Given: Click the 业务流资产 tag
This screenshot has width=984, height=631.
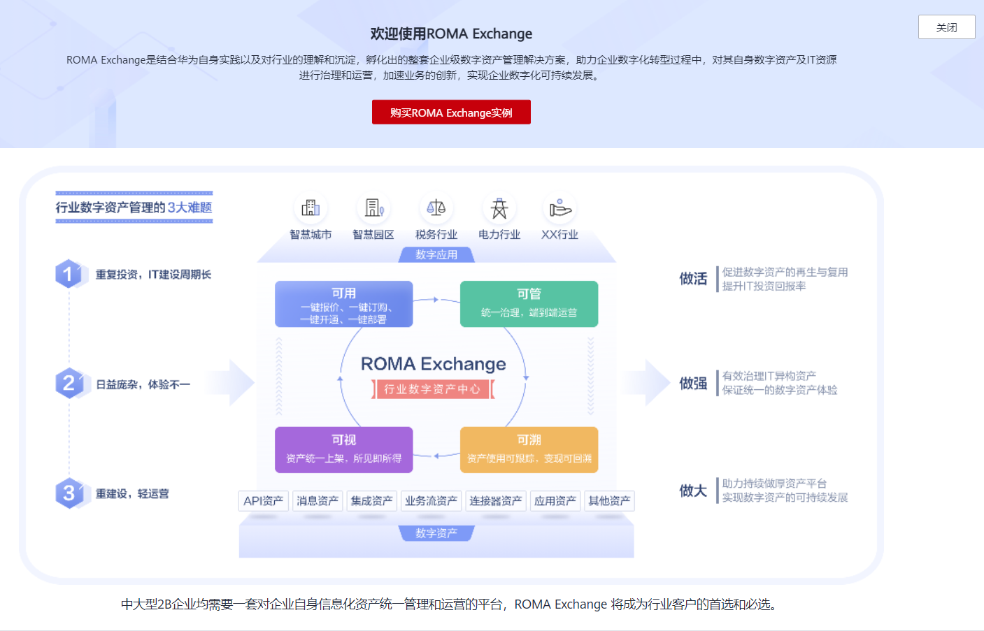Looking at the screenshot, I should coord(432,501).
